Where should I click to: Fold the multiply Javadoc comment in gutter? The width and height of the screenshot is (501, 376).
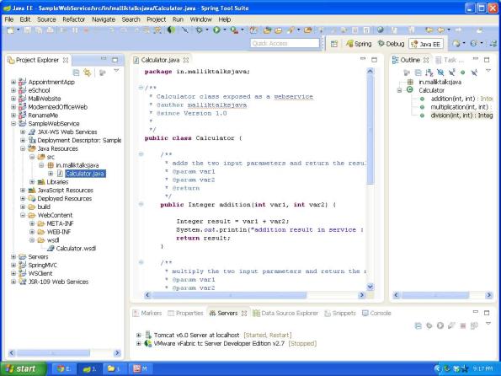pyautogui.click(x=141, y=262)
